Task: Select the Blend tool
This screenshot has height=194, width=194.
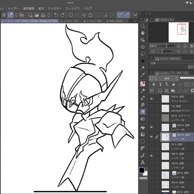Action: point(143,119)
